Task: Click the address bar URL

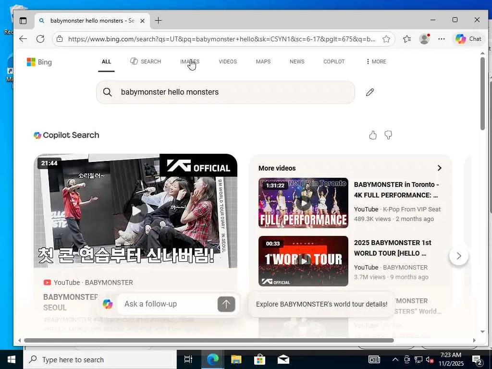Action: (x=221, y=39)
